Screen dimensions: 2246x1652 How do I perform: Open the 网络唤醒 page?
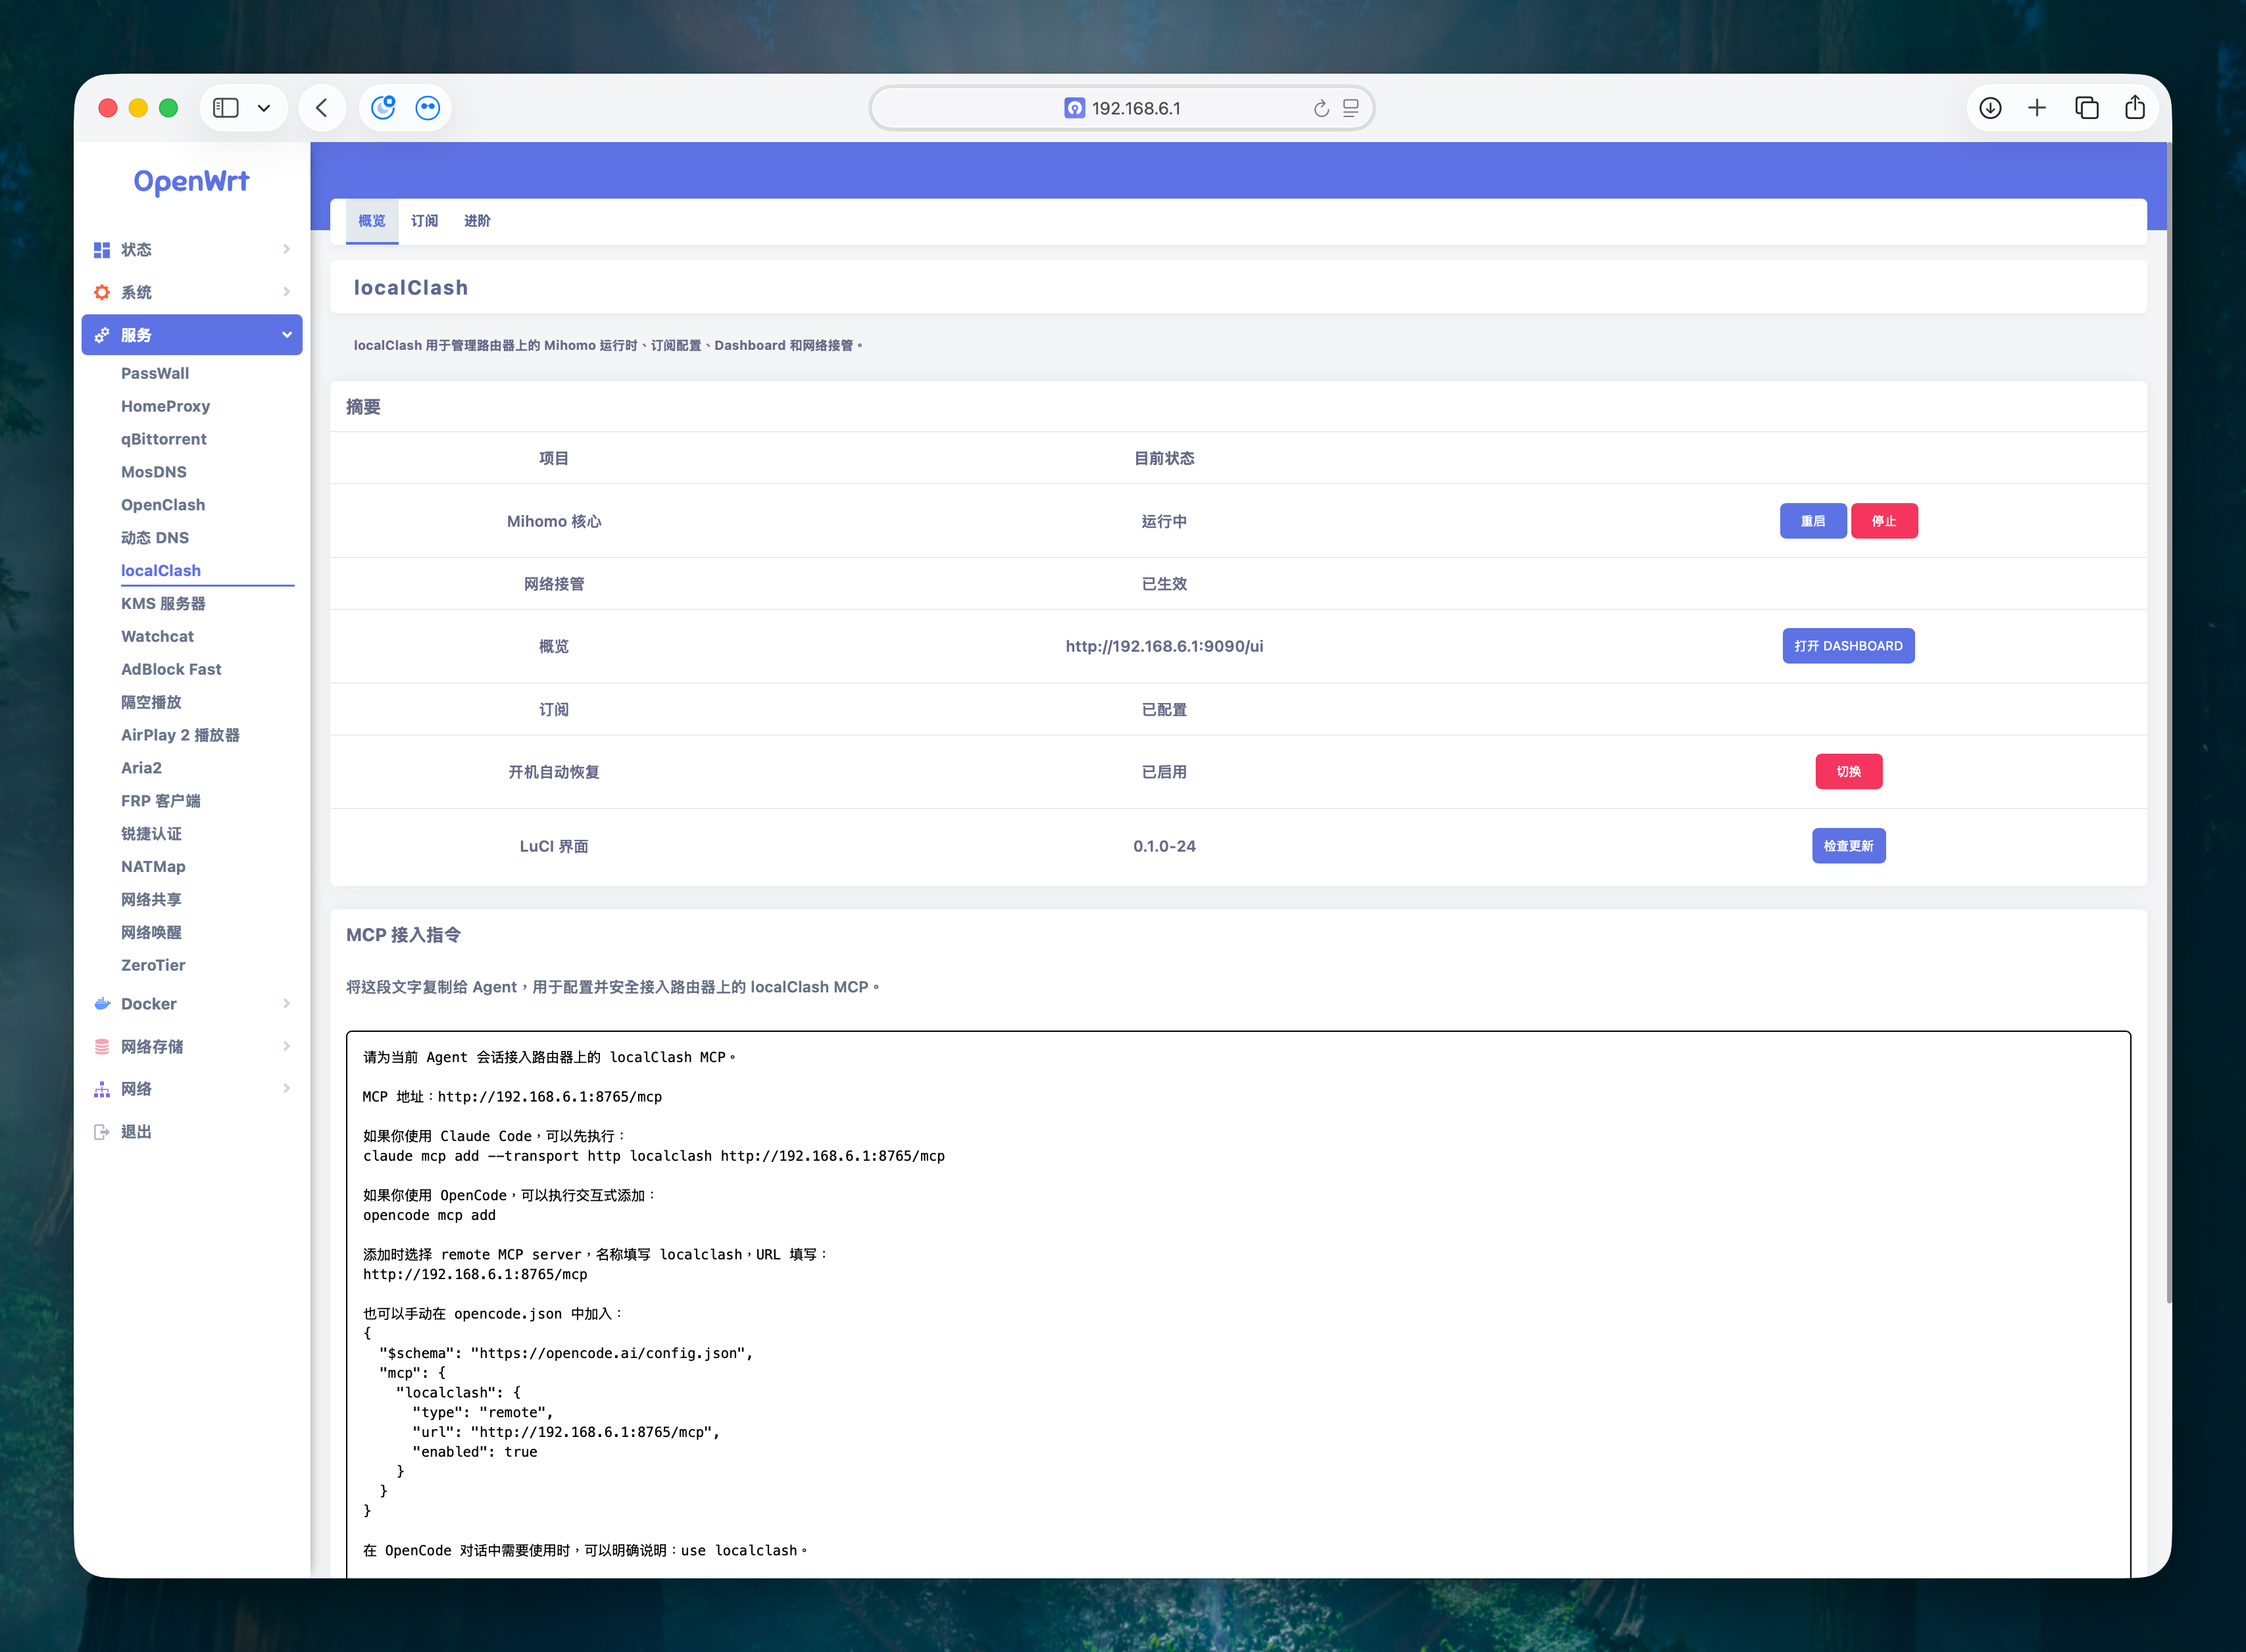(x=151, y=933)
